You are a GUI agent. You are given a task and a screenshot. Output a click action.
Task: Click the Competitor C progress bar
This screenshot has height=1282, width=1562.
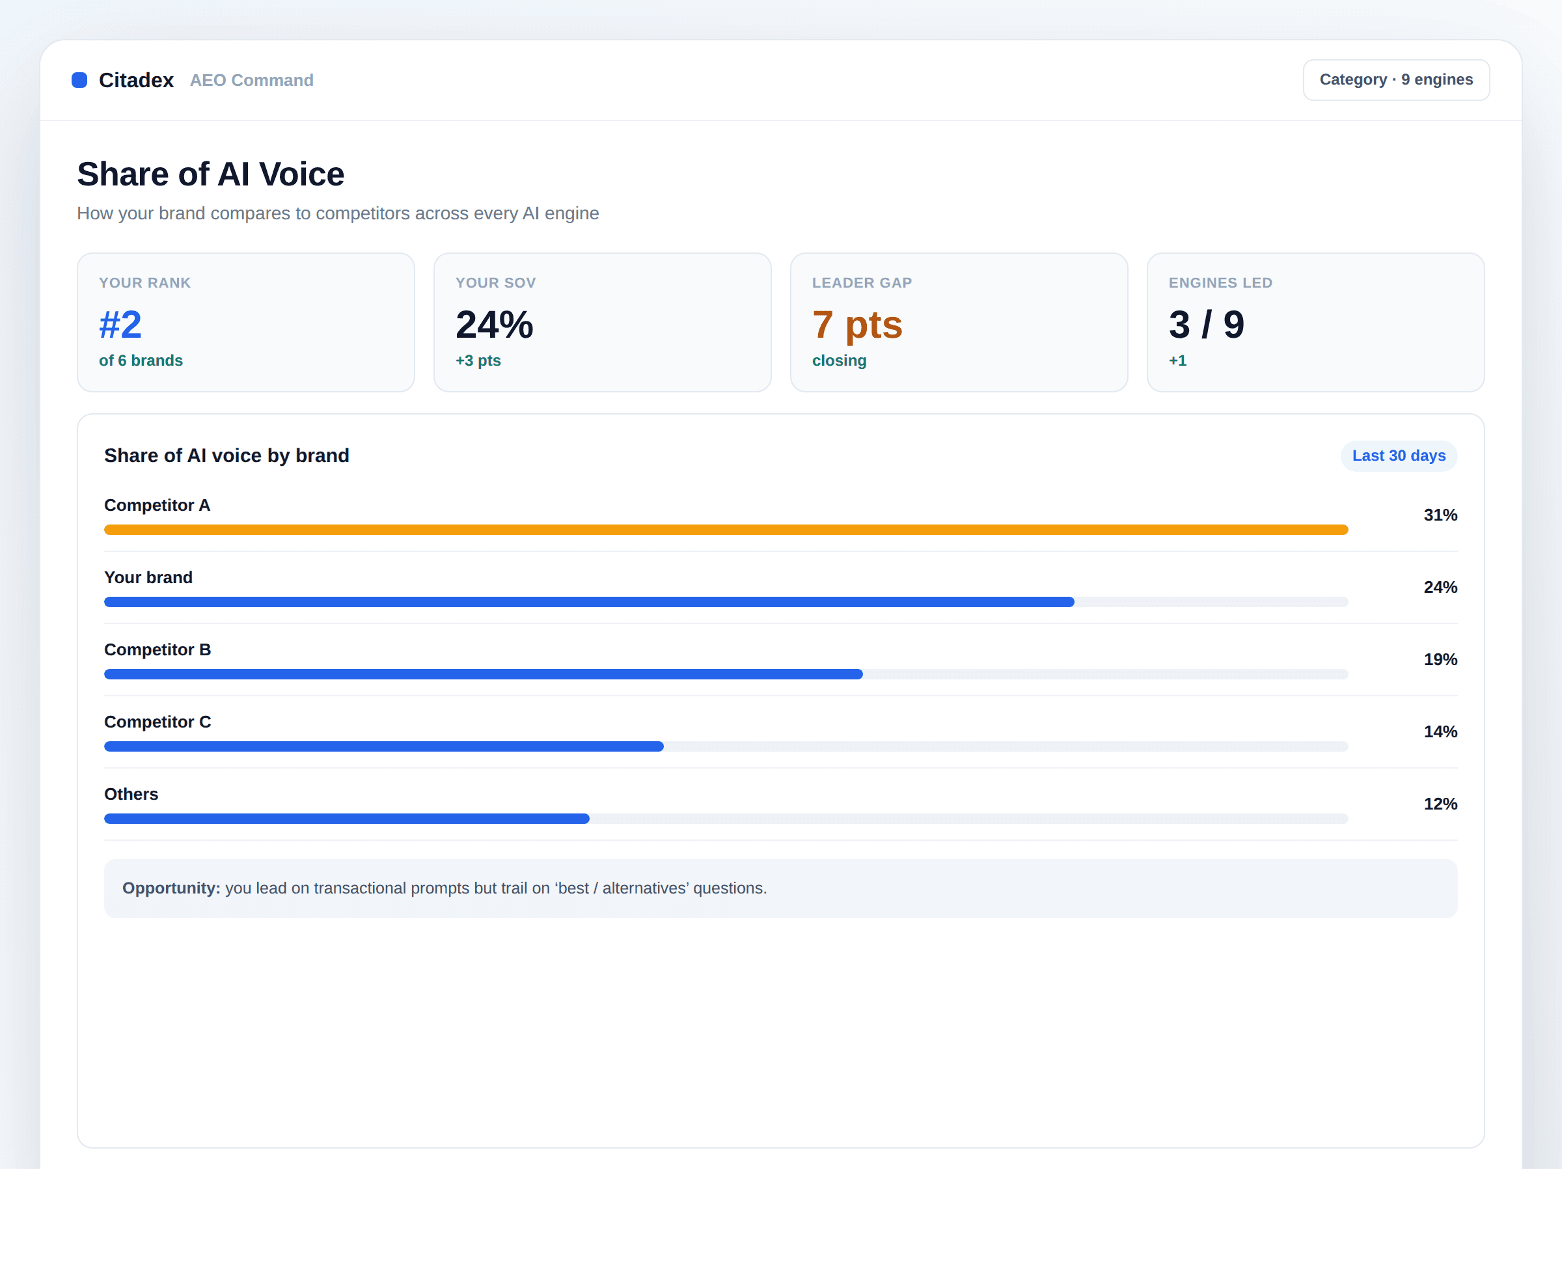(x=726, y=746)
